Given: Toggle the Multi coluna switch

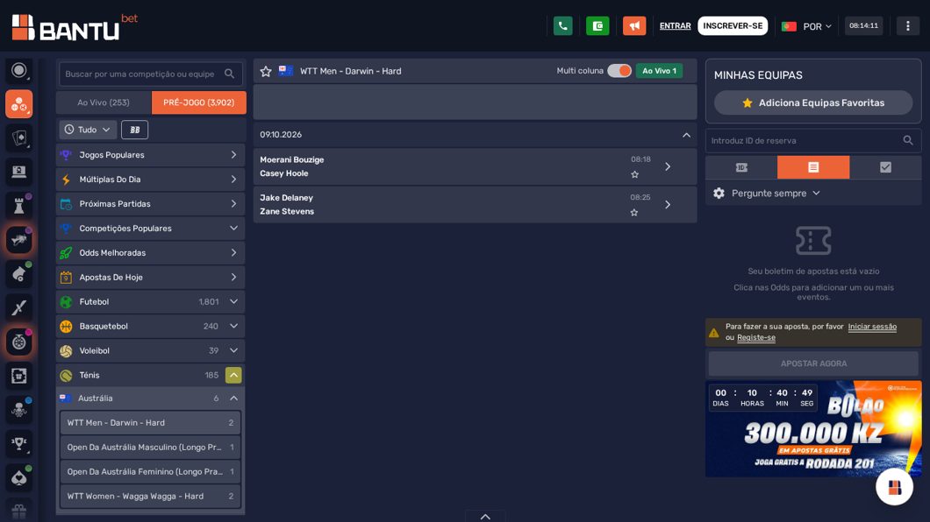Looking at the screenshot, I should point(619,71).
